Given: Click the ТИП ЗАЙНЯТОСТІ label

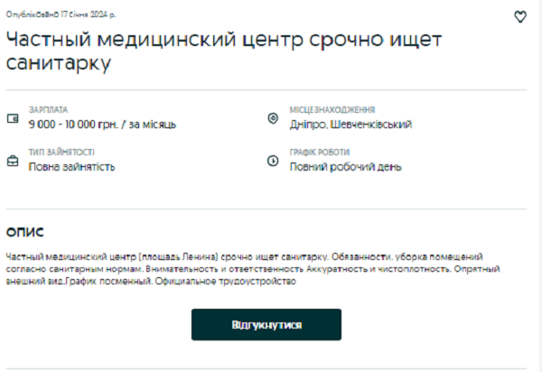Looking at the screenshot, I should pos(61,153).
